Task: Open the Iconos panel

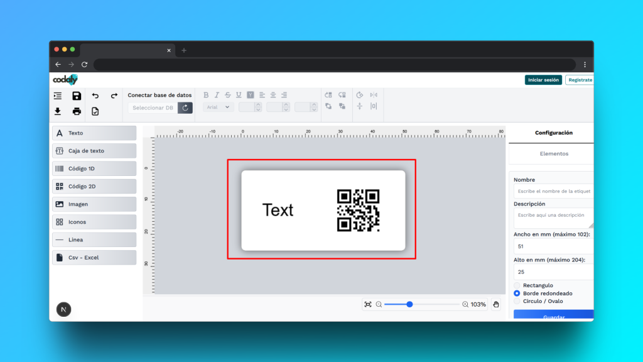Action: pyautogui.click(x=94, y=222)
